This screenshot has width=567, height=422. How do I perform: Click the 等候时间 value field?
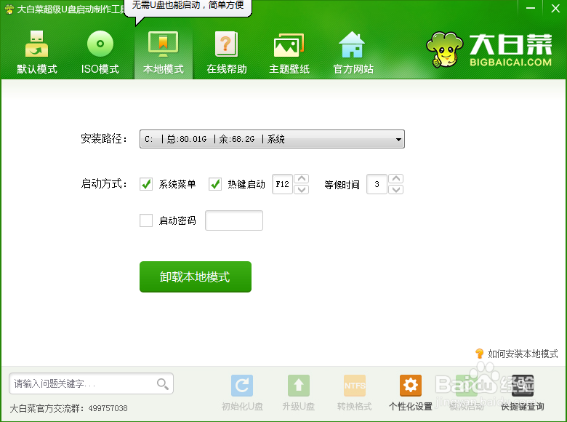pyautogui.click(x=377, y=184)
